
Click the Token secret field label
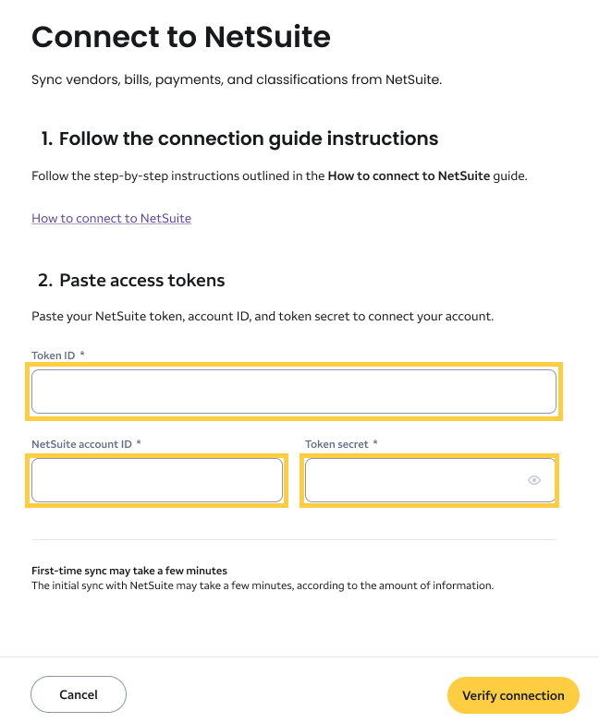[336, 444]
